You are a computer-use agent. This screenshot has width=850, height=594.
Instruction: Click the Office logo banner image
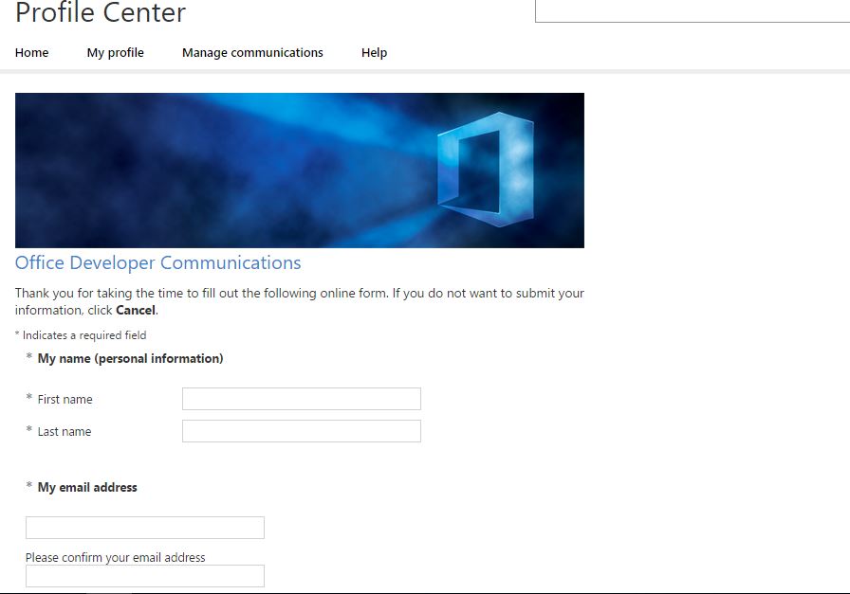(299, 170)
